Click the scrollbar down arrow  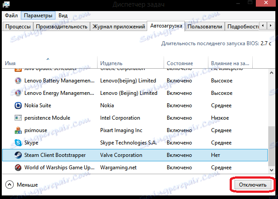click(x=271, y=170)
